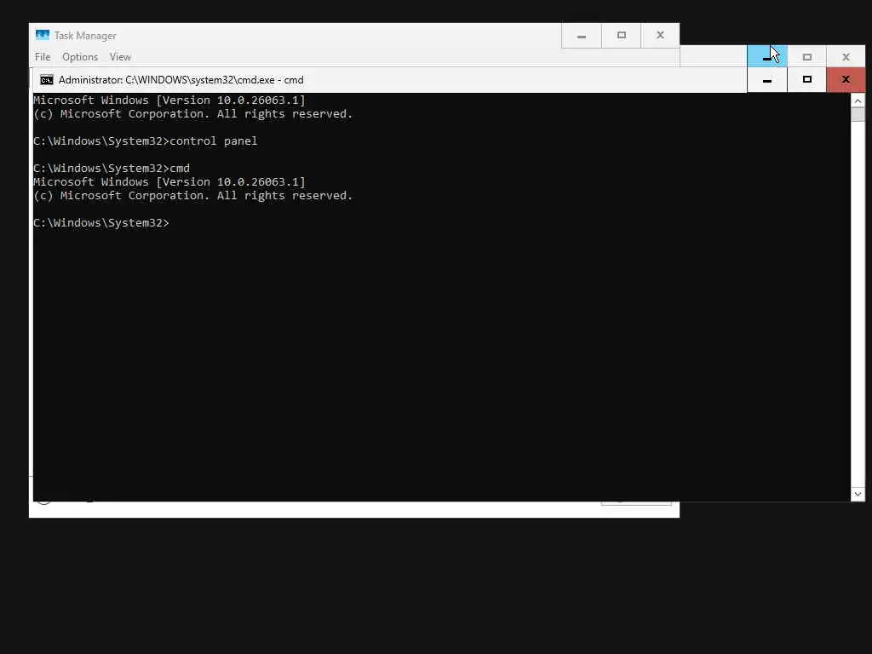
Task: Click the cmd vertical scrollbar thumb
Action: (858, 114)
